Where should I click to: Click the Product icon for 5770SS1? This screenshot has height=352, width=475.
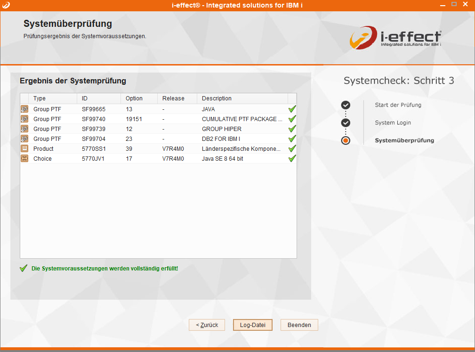tap(24, 148)
